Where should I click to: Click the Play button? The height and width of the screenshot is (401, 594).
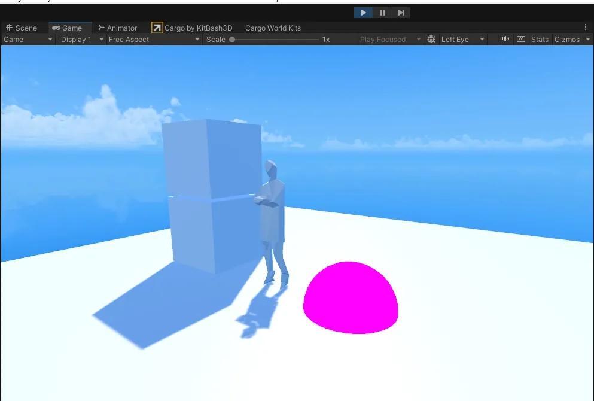363,13
